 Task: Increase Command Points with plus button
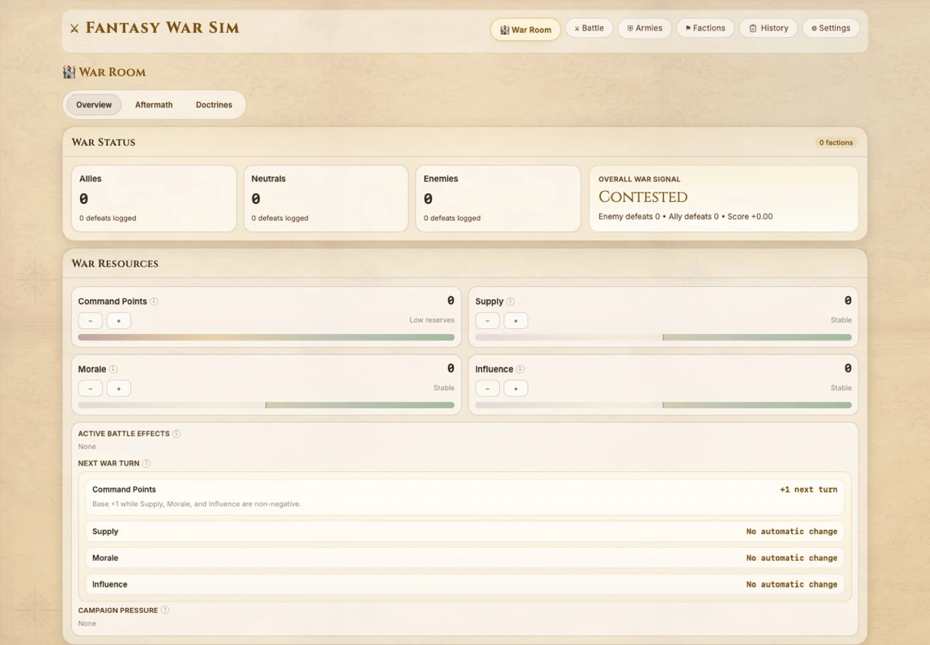pyautogui.click(x=118, y=320)
